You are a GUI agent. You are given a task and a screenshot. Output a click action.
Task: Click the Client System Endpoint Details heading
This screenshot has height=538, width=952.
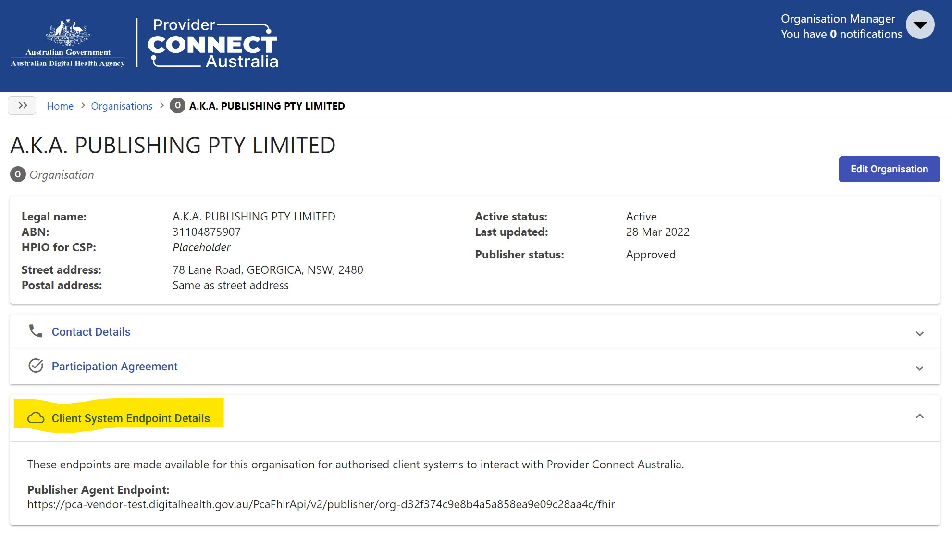pos(131,418)
